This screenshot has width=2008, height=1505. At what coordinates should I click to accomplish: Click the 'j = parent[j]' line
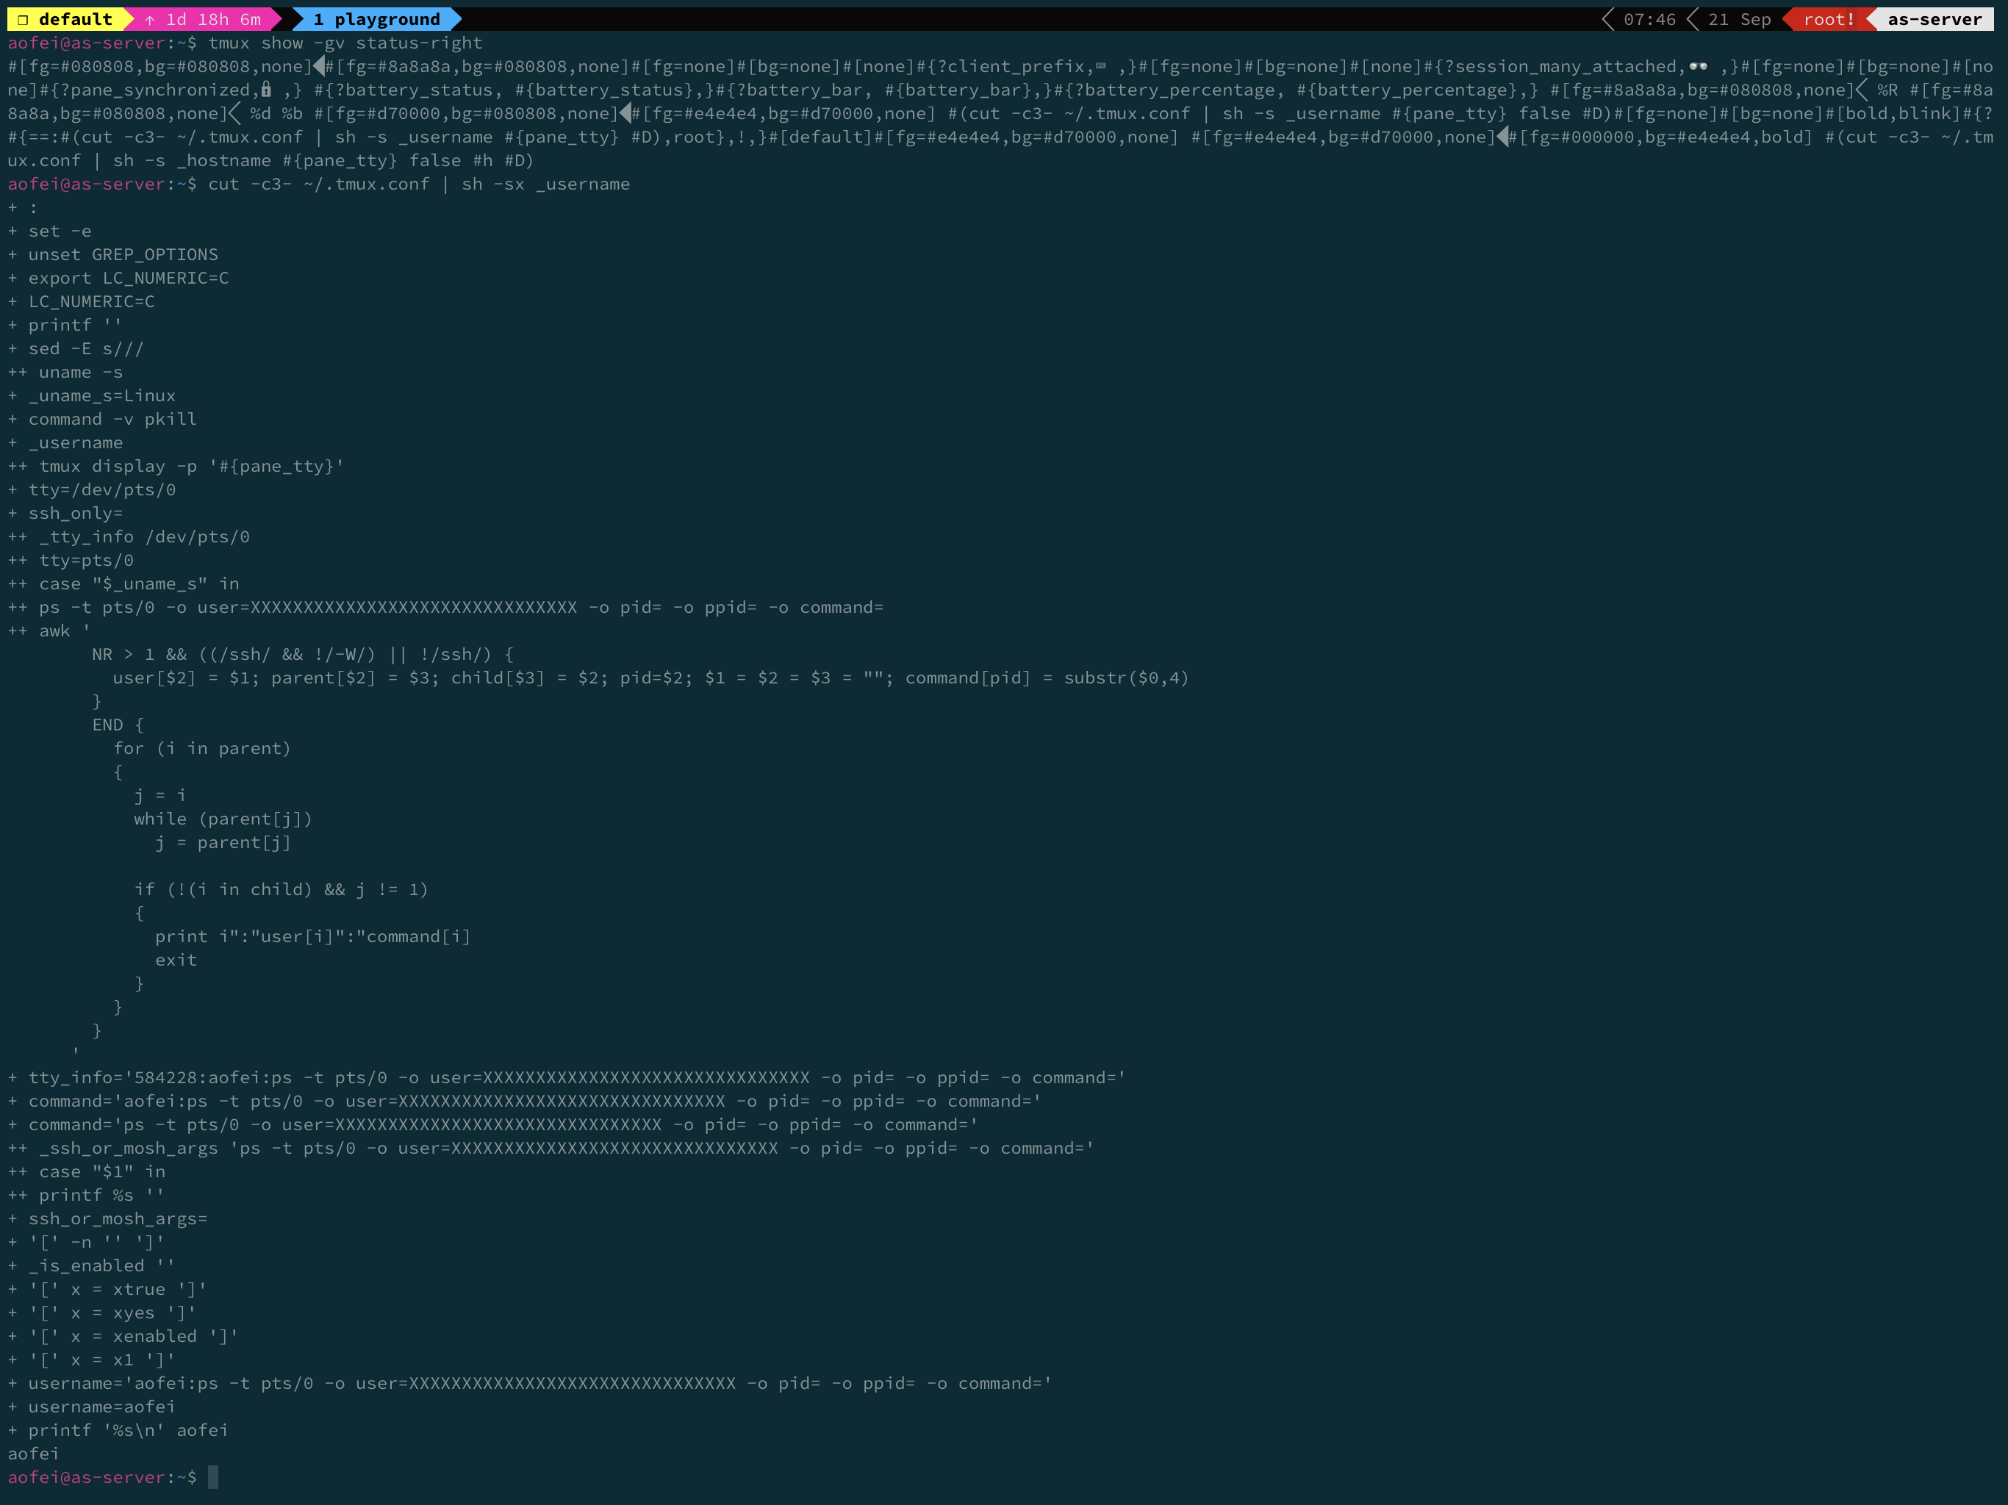coord(223,844)
